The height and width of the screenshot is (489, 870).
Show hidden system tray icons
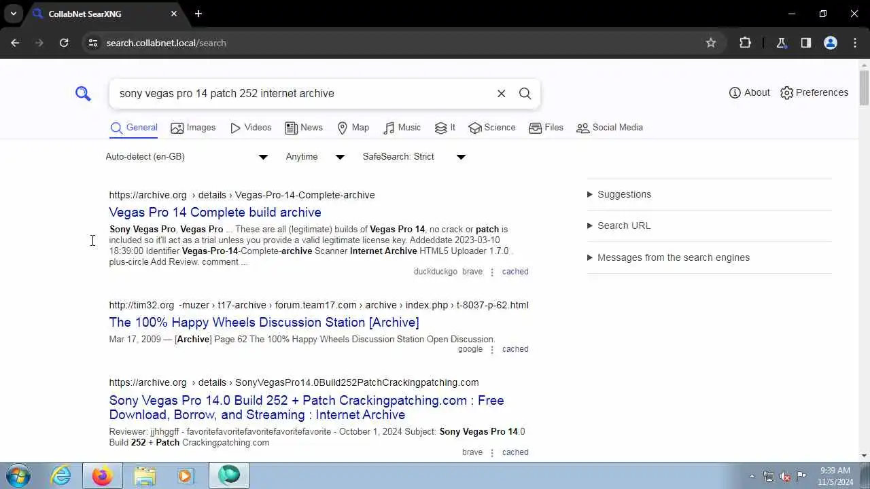[x=752, y=476]
